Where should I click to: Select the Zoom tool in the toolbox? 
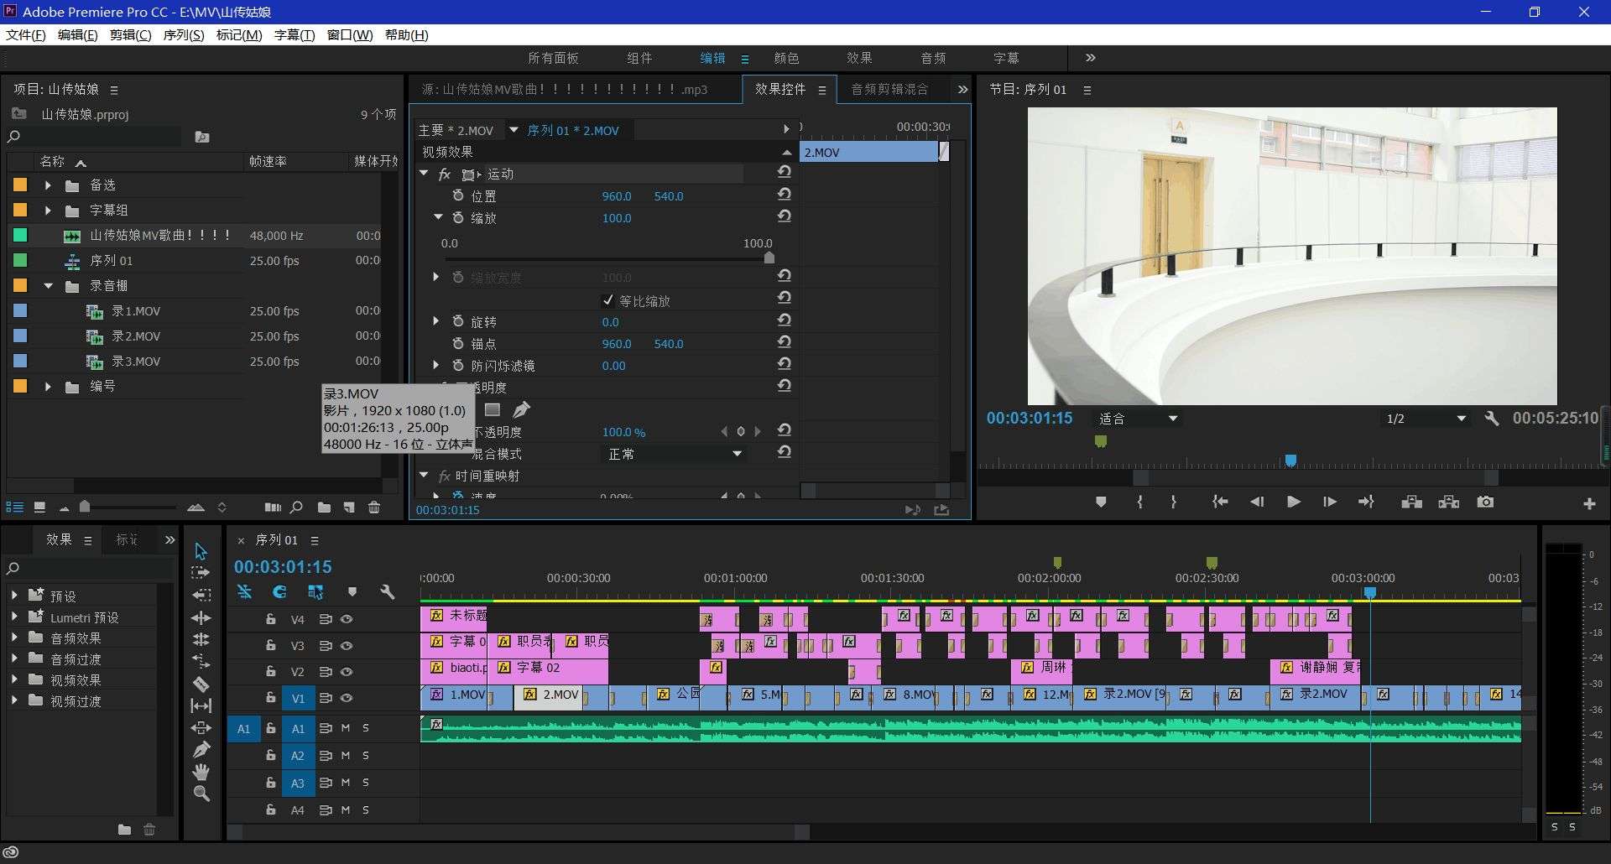point(201,794)
